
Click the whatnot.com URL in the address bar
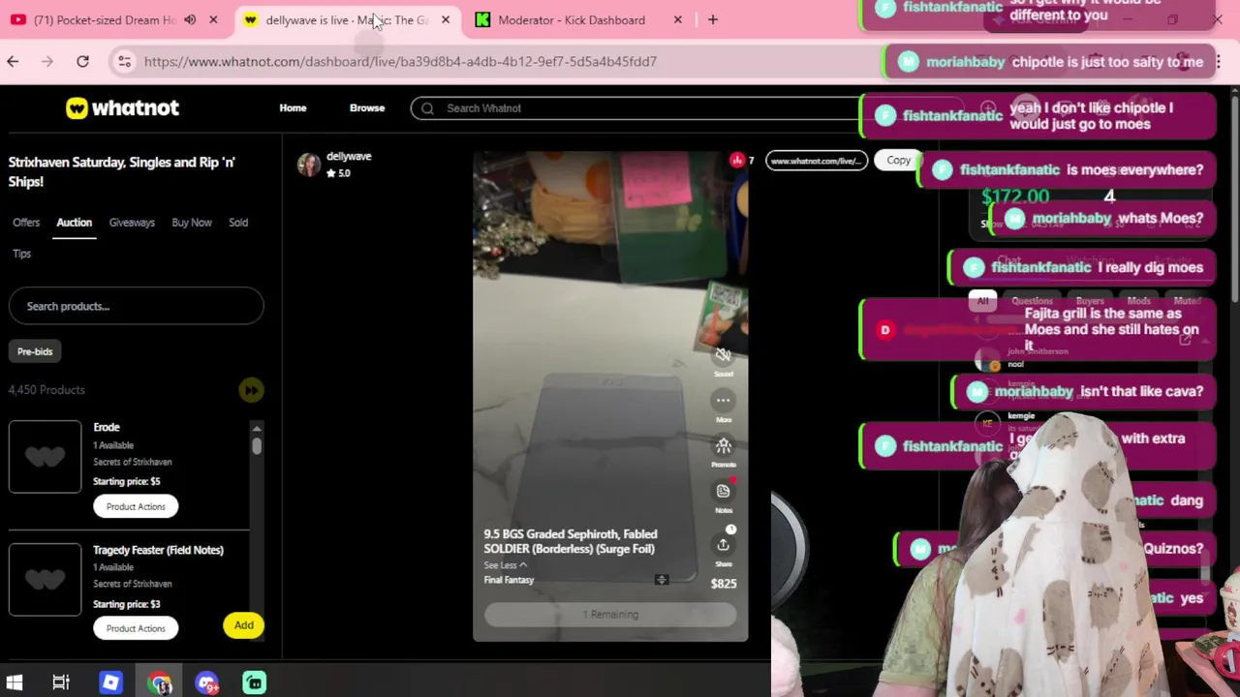pos(400,61)
